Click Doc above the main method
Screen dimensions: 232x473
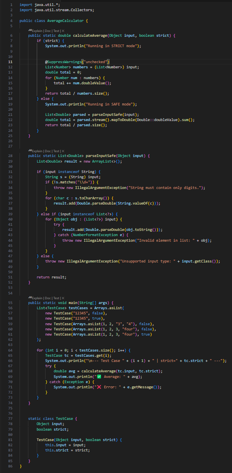tap(48, 298)
